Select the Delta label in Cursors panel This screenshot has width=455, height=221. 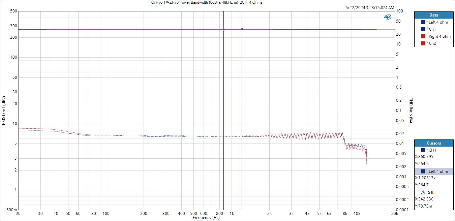coord(431,193)
